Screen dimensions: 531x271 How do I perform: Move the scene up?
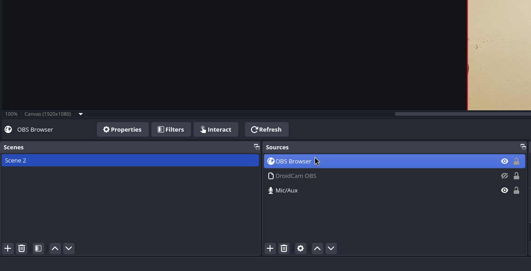point(55,248)
